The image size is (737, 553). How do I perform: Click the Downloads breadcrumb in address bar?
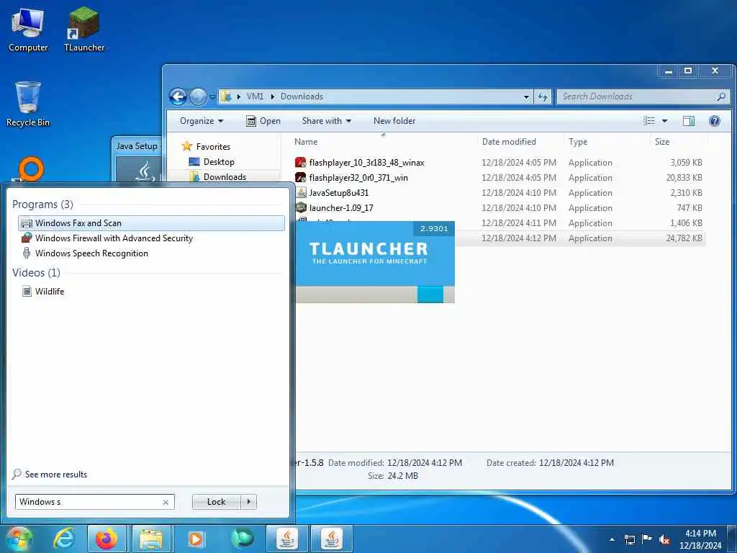coord(302,96)
